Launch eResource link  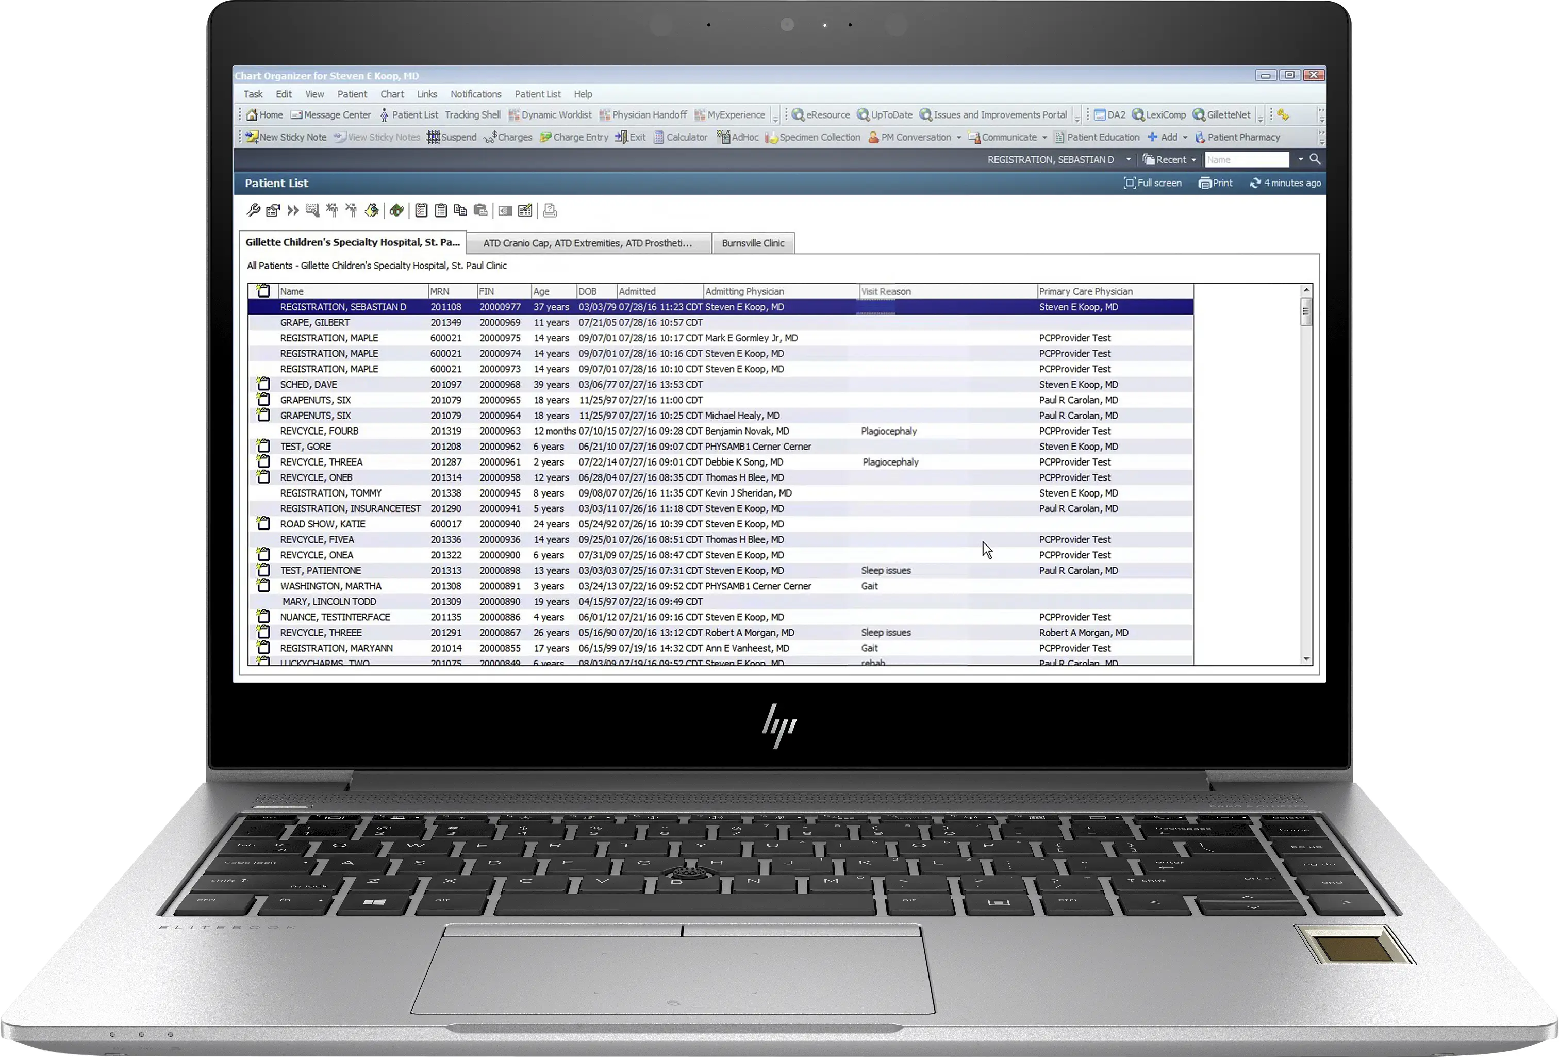(x=820, y=115)
